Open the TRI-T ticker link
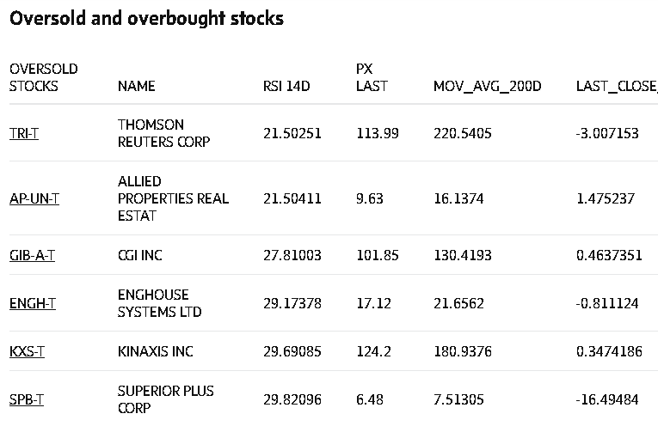The height and width of the screenshot is (426, 658). (24, 133)
